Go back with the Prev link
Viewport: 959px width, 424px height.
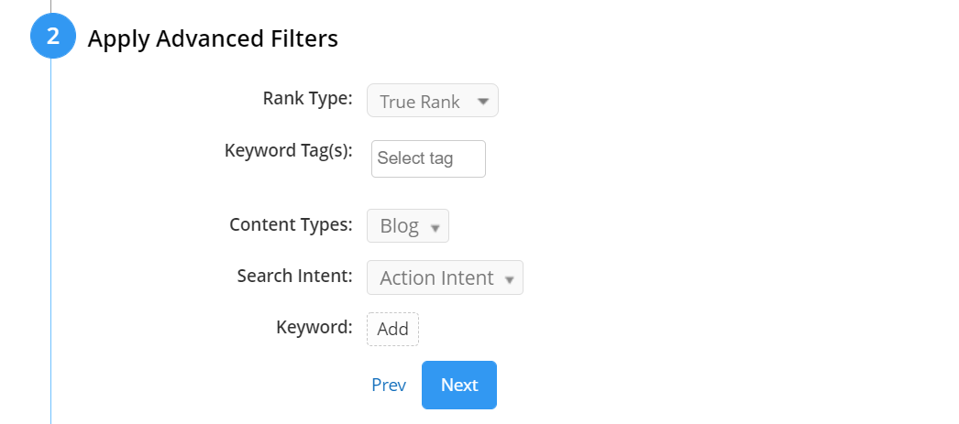[x=389, y=385]
